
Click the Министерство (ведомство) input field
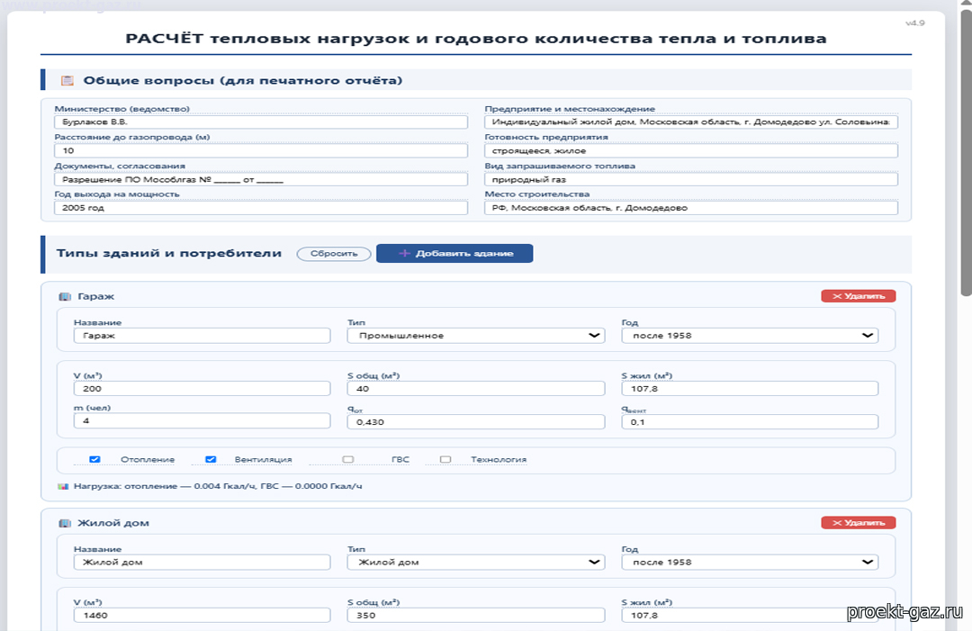(x=261, y=122)
